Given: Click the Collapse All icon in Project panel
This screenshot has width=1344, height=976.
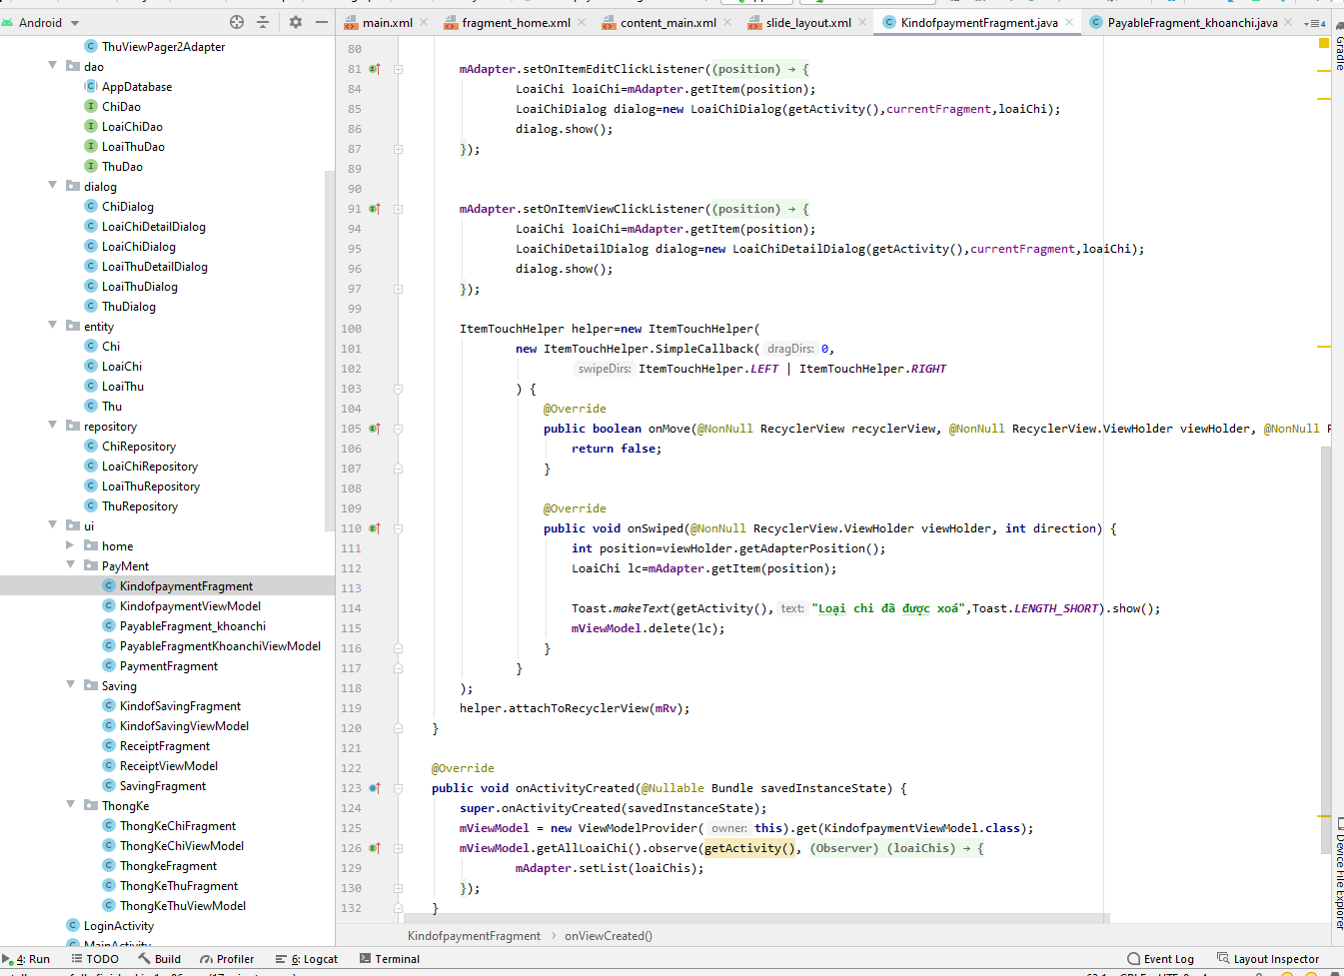Looking at the screenshot, I should pos(263,22).
